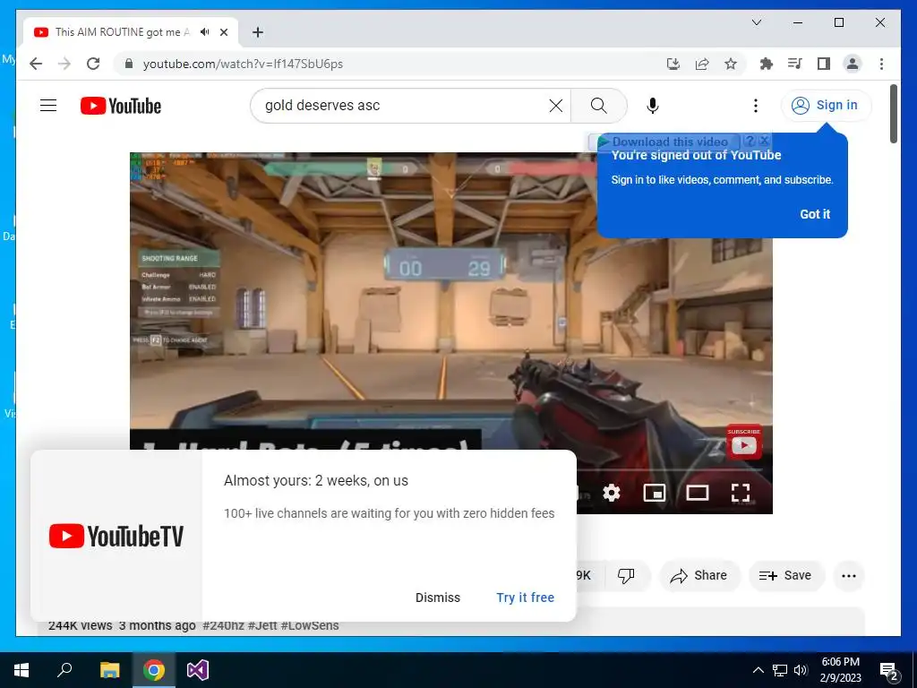Click the #LowSens hashtag link

pyautogui.click(x=309, y=625)
